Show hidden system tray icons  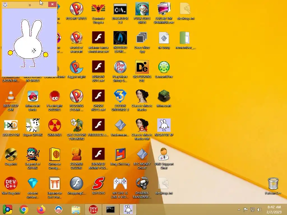click(239, 210)
